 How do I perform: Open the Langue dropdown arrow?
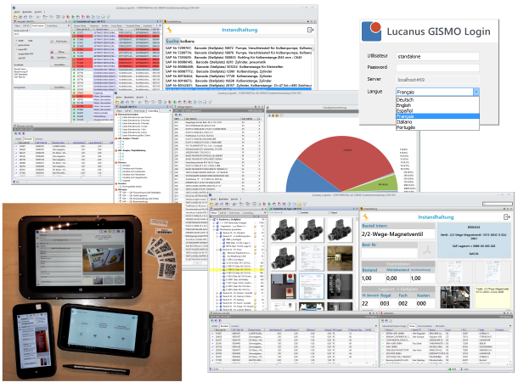[x=476, y=91]
